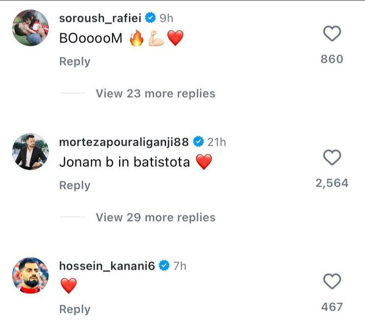Expand View 29 more replies
Image resolution: width=365 pixels, height=322 pixels.
[155, 217]
